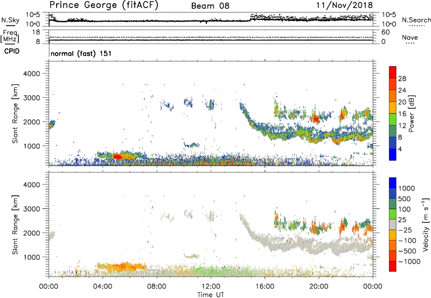Click the "-1000" velocity colorbar label

(409, 261)
